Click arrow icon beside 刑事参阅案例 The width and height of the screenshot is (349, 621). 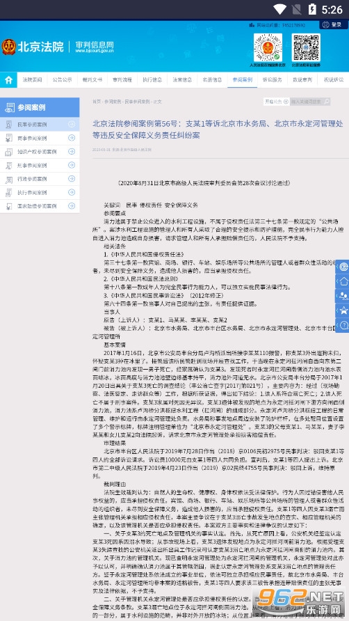point(72,165)
